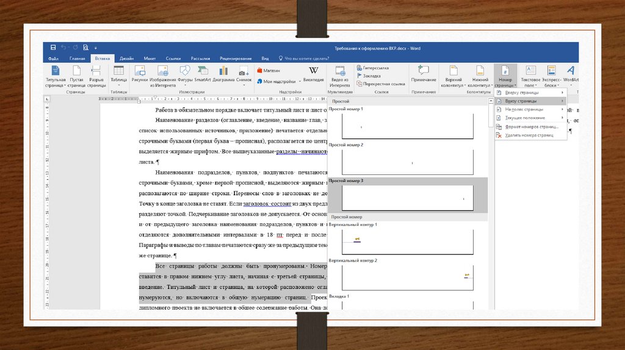Open the Таблица insert table tool
The height and width of the screenshot is (350, 625).
pyautogui.click(x=118, y=76)
